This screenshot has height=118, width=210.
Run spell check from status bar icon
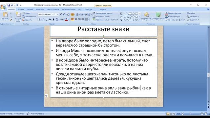coord(28,114)
